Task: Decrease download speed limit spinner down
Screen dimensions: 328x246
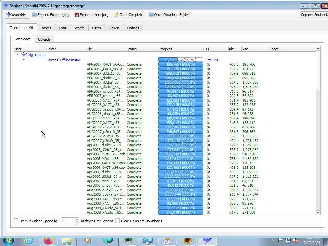Action: pos(77,222)
